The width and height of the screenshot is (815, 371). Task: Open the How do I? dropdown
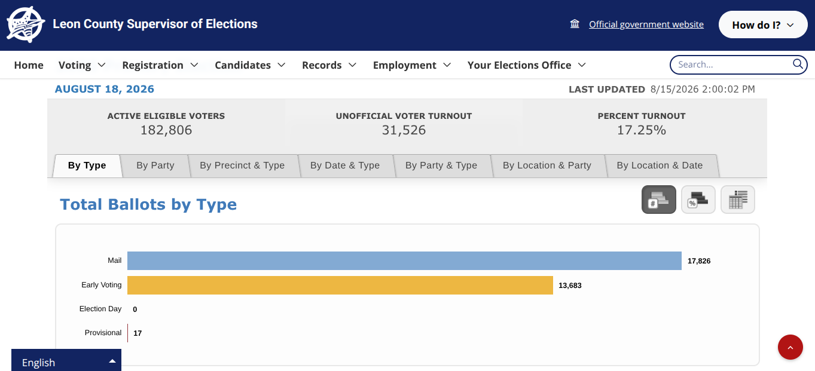coord(763,24)
